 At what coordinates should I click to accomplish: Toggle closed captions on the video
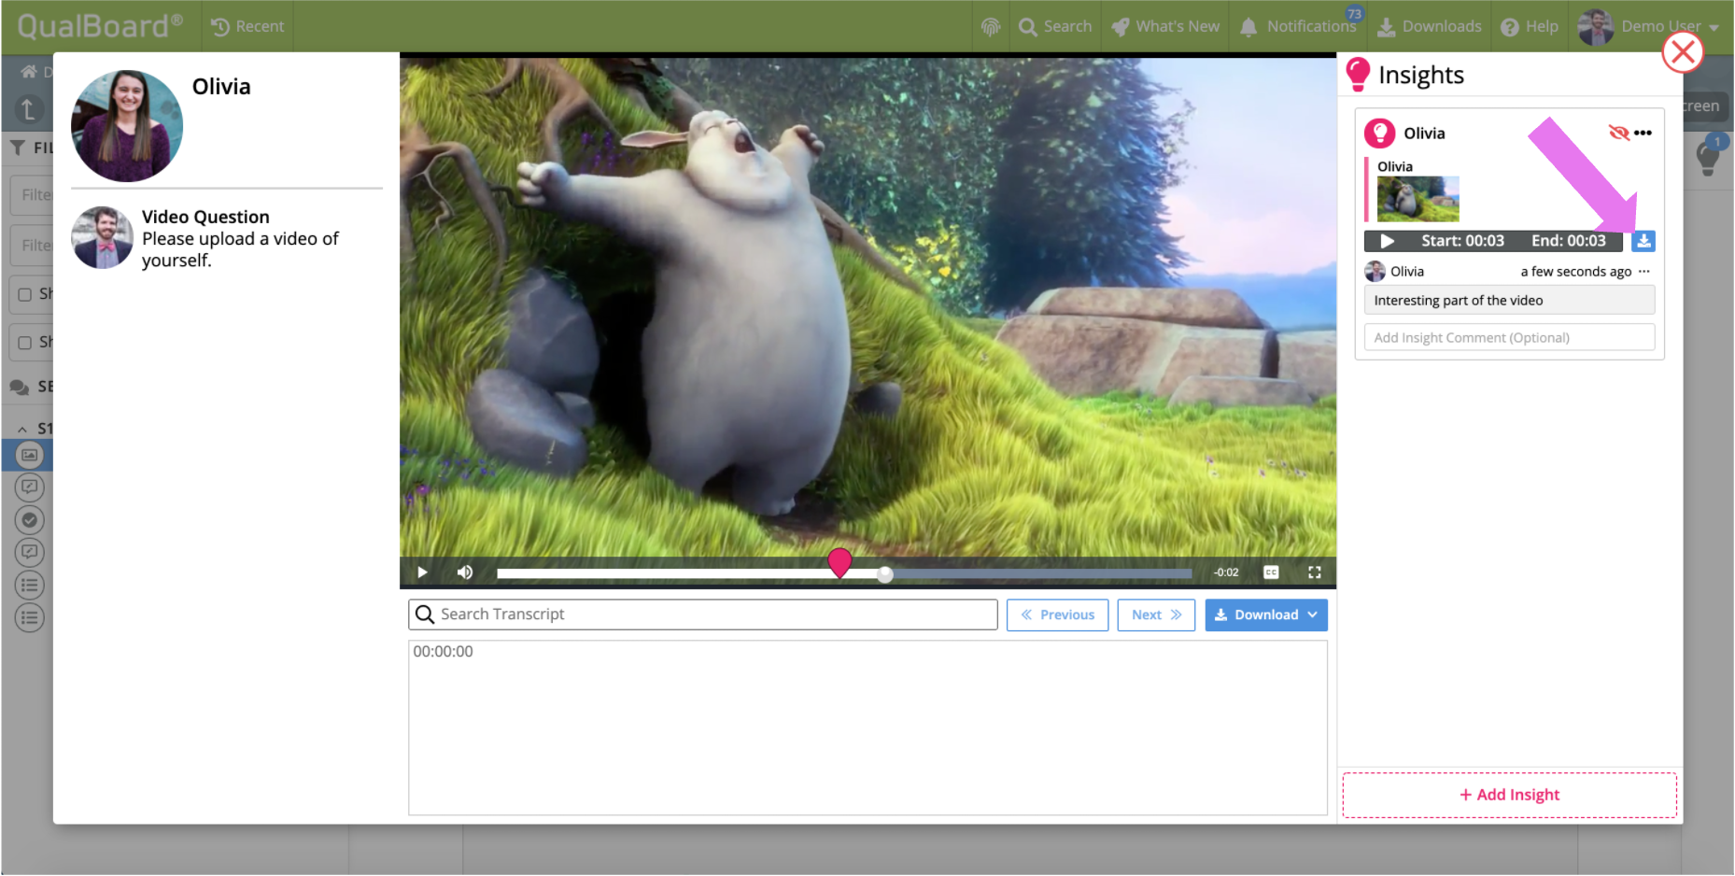tap(1271, 572)
